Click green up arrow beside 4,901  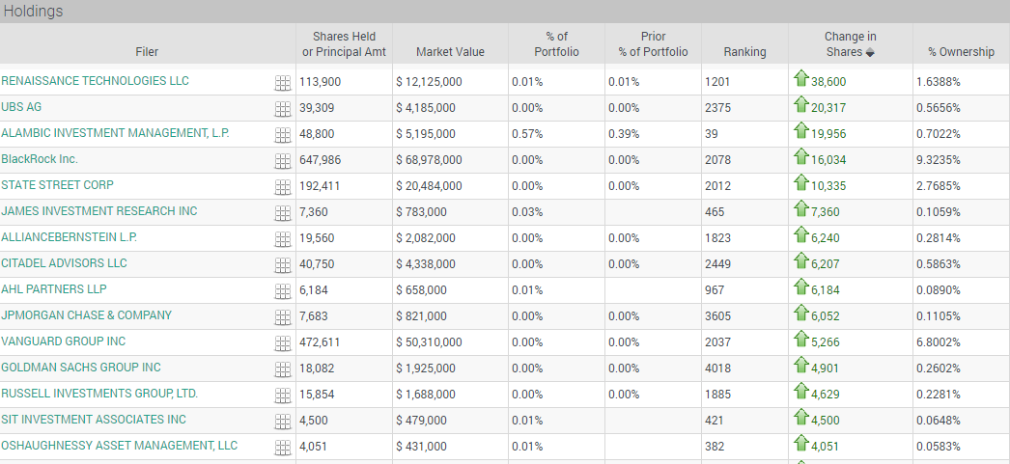(800, 366)
